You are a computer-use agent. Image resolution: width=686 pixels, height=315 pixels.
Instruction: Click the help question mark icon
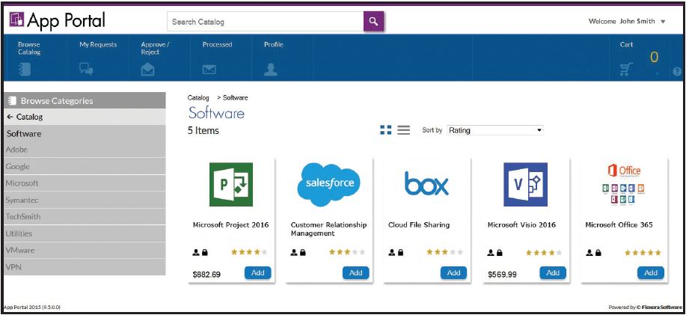click(677, 72)
